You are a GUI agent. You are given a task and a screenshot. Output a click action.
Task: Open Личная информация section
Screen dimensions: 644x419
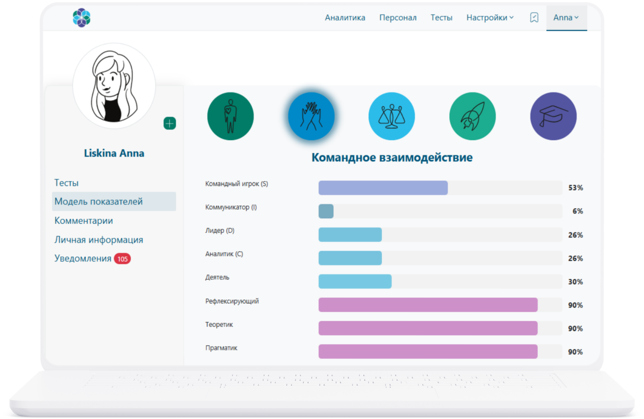(x=99, y=239)
